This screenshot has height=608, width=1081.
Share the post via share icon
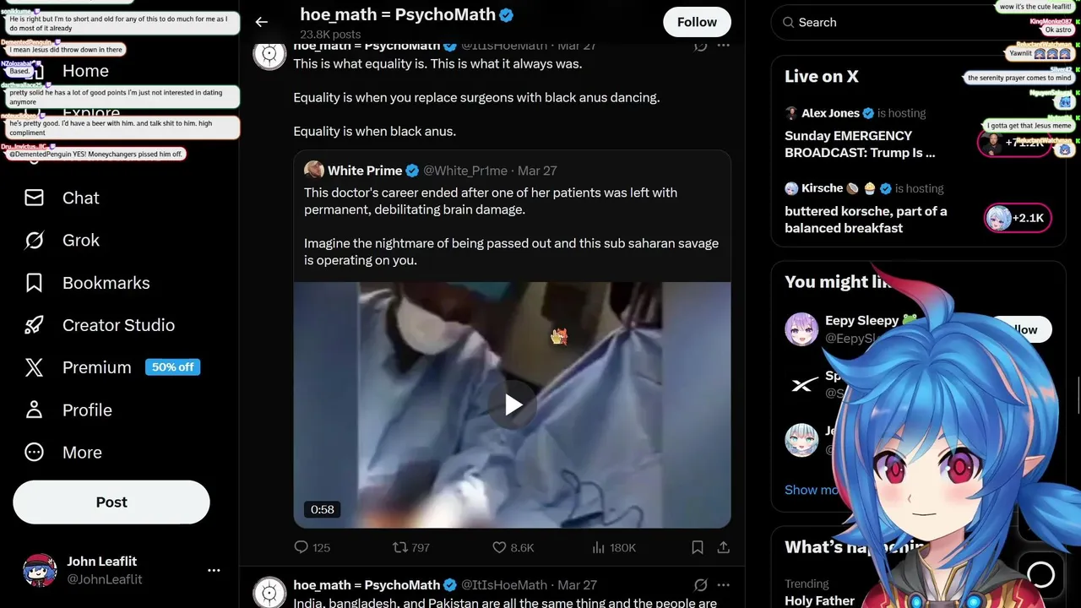(x=723, y=547)
